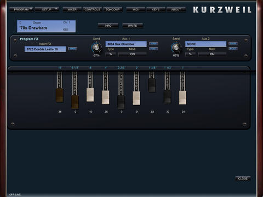This screenshot has height=197, width=263.
Task: Click the value 26 under the 4' drawbar
Action: point(106,112)
